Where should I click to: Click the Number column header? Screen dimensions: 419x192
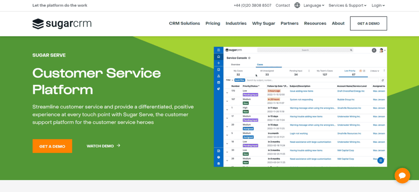tap(235, 86)
